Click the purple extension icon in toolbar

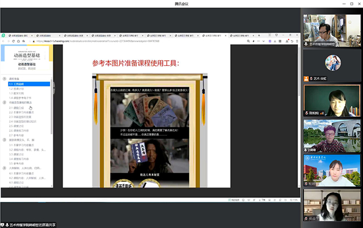pyautogui.click(x=270, y=41)
